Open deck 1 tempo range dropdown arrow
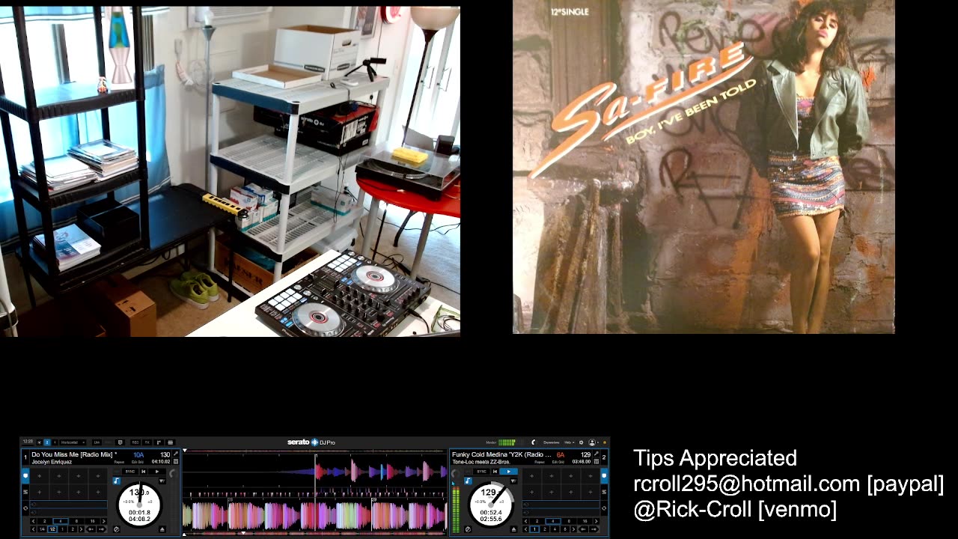 (x=162, y=481)
